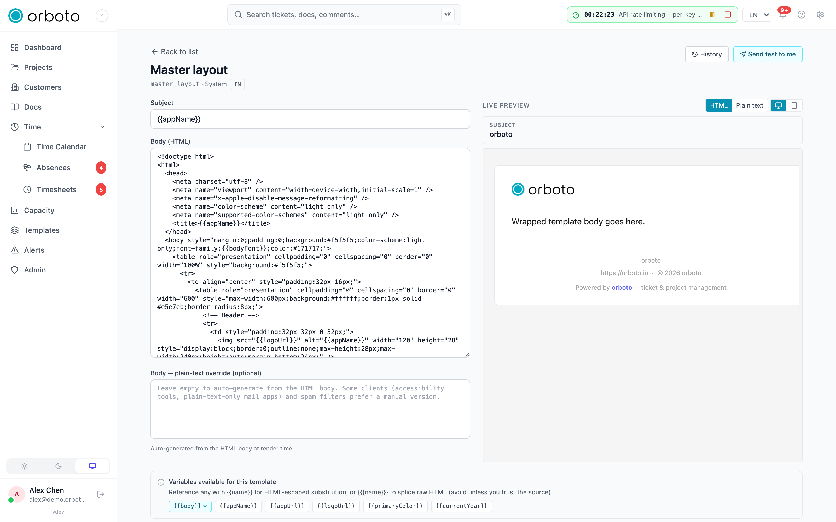Go to Alerts in the sidebar
The width and height of the screenshot is (836, 522).
point(34,250)
